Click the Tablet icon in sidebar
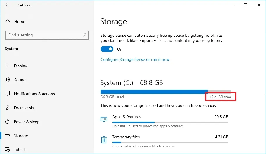 (7, 149)
